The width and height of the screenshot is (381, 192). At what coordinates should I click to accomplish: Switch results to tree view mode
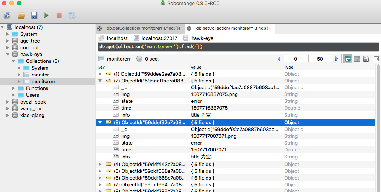pos(348,59)
